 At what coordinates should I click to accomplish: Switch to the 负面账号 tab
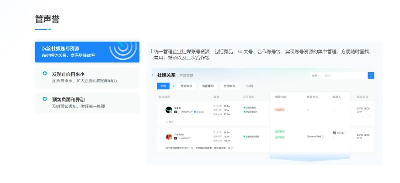tap(208, 86)
